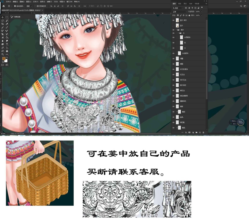
Task: Show the hidden 篮子 layer
Action: point(173,25)
